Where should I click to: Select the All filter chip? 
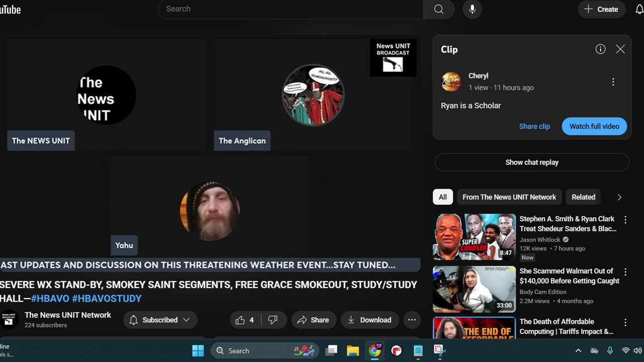(443, 197)
